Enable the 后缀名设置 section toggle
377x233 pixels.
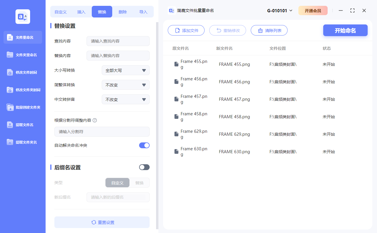click(144, 167)
